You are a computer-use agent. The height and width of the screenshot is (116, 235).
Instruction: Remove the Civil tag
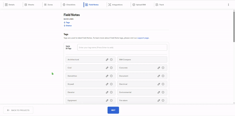click(111, 68)
